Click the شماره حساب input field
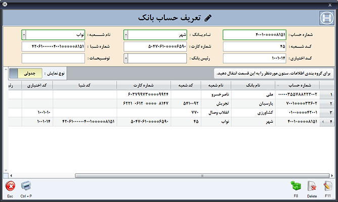 click(x=254, y=35)
